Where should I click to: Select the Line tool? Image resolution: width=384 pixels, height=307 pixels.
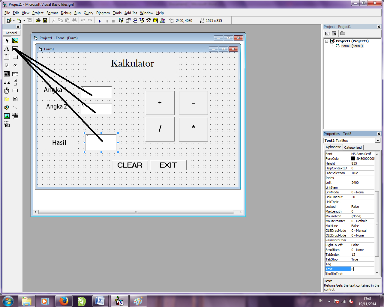[x=15, y=107]
